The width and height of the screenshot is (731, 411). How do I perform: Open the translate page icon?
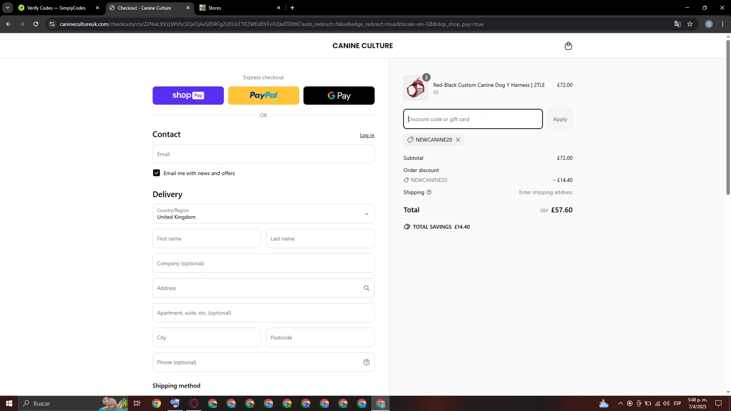point(677,24)
